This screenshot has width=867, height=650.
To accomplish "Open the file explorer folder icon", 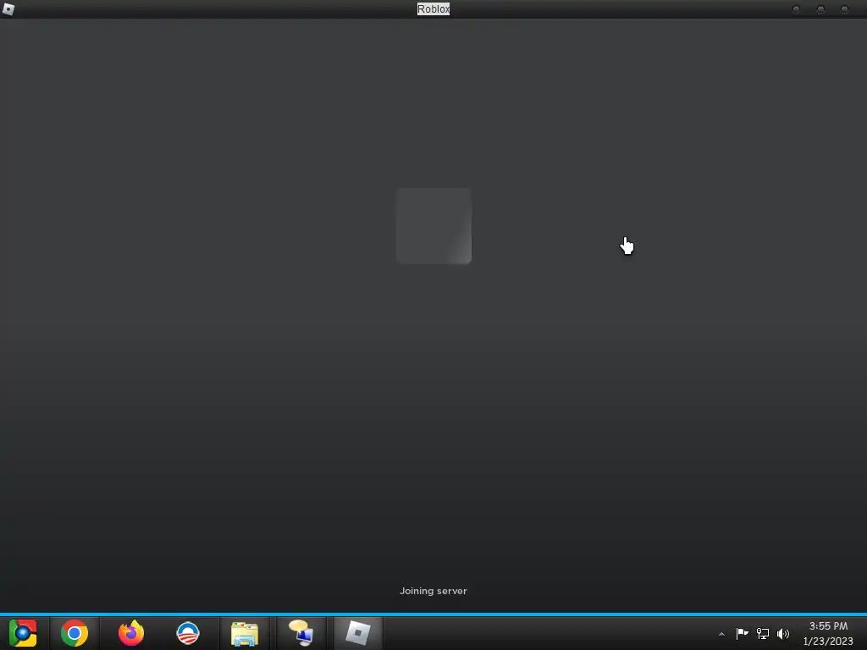I will click(245, 633).
